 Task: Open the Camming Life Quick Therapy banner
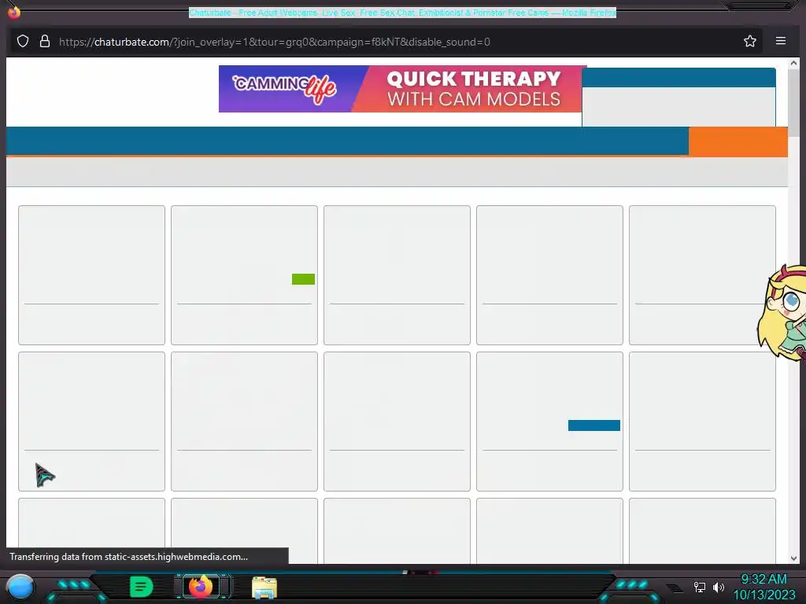(x=402, y=89)
